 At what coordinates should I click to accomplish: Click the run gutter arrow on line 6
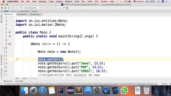[x=10, y=32]
